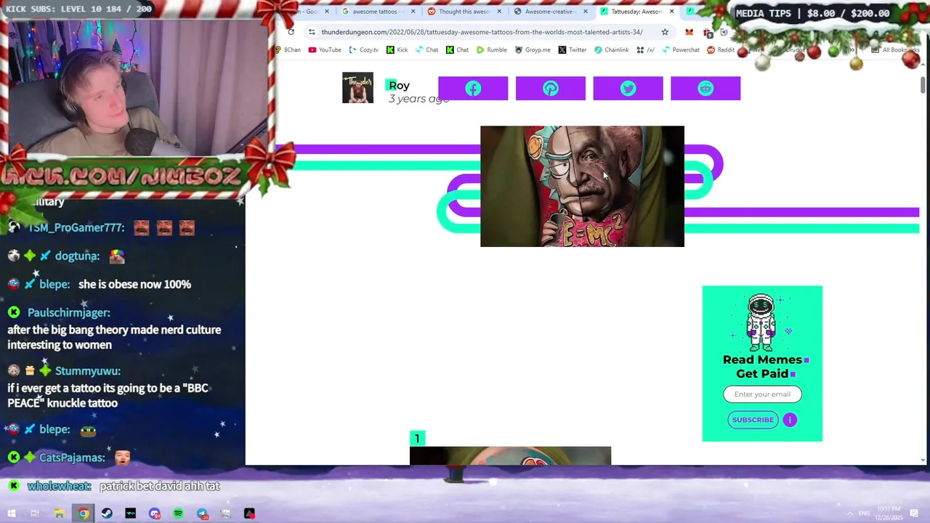Open the Rumble bookmark
930x523 pixels.
click(x=492, y=50)
